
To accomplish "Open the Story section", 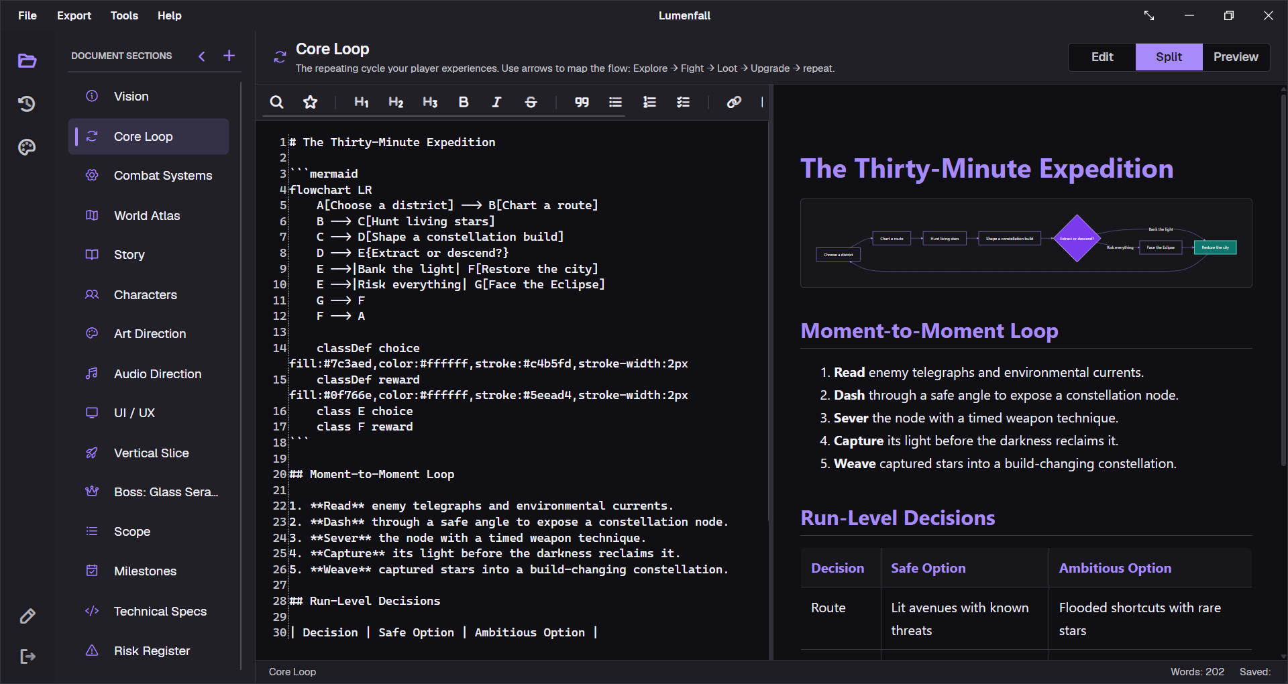I will click(148, 255).
